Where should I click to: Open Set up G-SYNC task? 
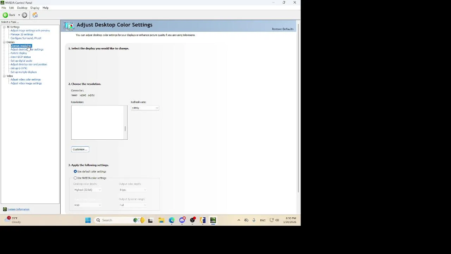click(19, 68)
